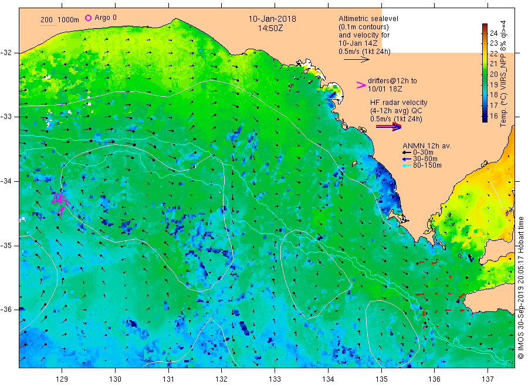
Task: Click the 135 longitude axis label
Action: [x=381, y=379]
